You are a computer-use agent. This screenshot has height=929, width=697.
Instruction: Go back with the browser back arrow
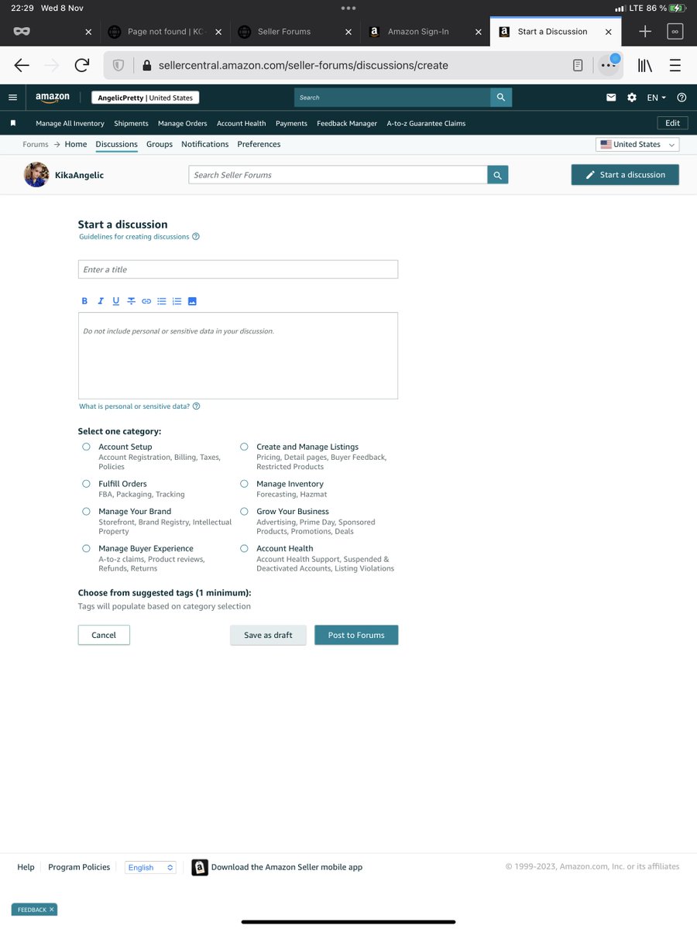[22, 66]
